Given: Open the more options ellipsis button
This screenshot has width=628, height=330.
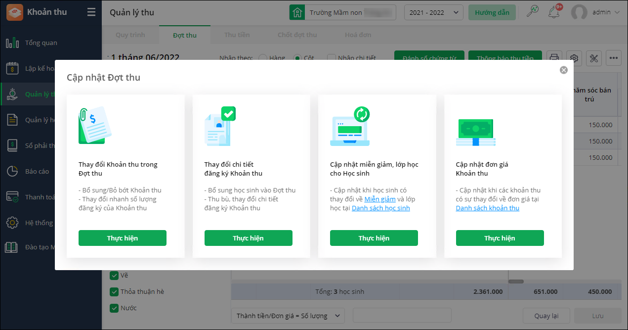Looking at the screenshot, I should click(x=614, y=58).
